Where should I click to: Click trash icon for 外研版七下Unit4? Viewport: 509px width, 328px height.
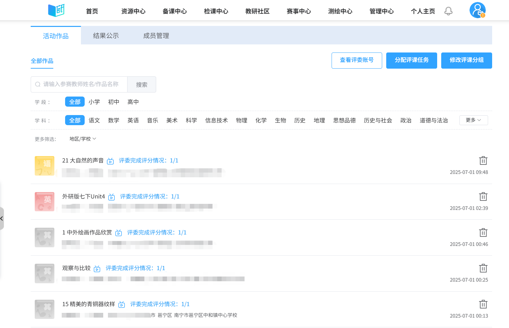pyautogui.click(x=483, y=196)
